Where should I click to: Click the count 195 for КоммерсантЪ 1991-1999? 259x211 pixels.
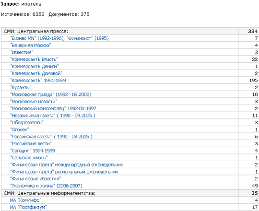[254, 81]
